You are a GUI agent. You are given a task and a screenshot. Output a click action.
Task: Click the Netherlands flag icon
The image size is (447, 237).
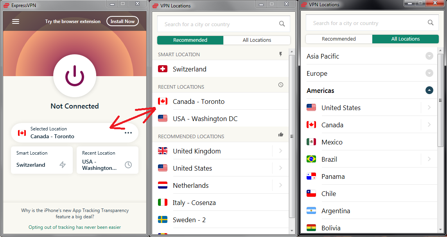click(163, 185)
